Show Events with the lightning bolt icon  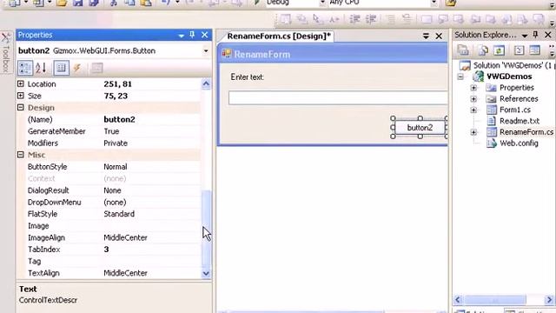tap(77, 68)
